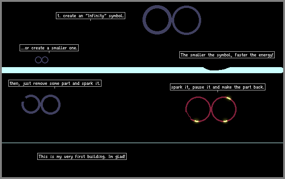Click left loop of large infinity symbol
The image size is (285, 179).
point(157,20)
